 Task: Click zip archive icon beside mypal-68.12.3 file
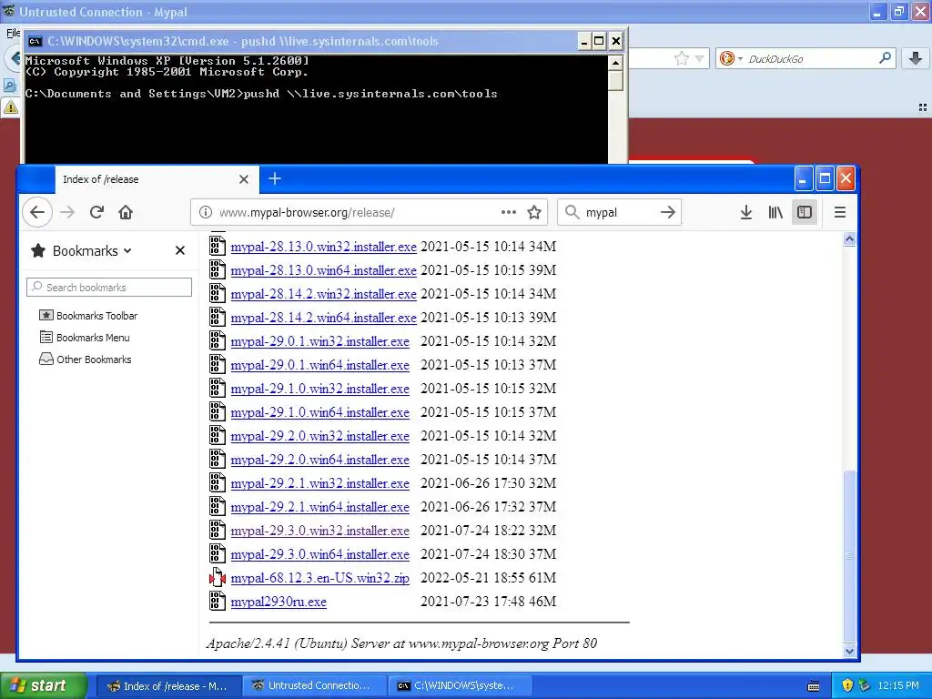click(x=217, y=577)
